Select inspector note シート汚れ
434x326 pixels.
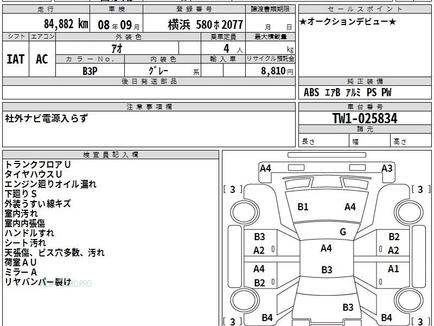pos(25,243)
